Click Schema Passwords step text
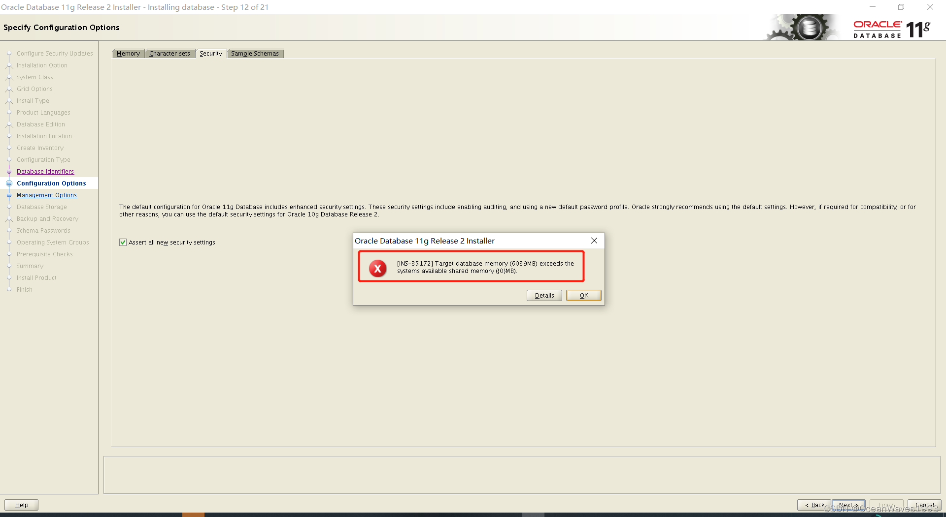Image resolution: width=946 pixels, height=517 pixels. coord(43,231)
